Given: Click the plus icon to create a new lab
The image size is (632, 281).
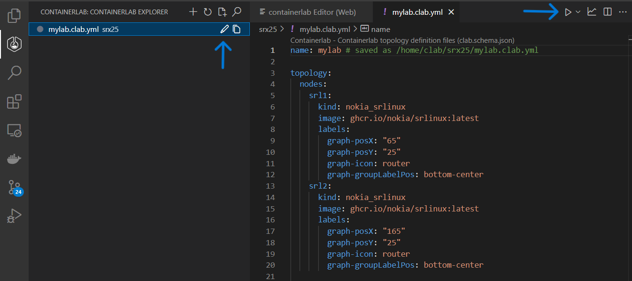Looking at the screenshot, I should [193, 12].
